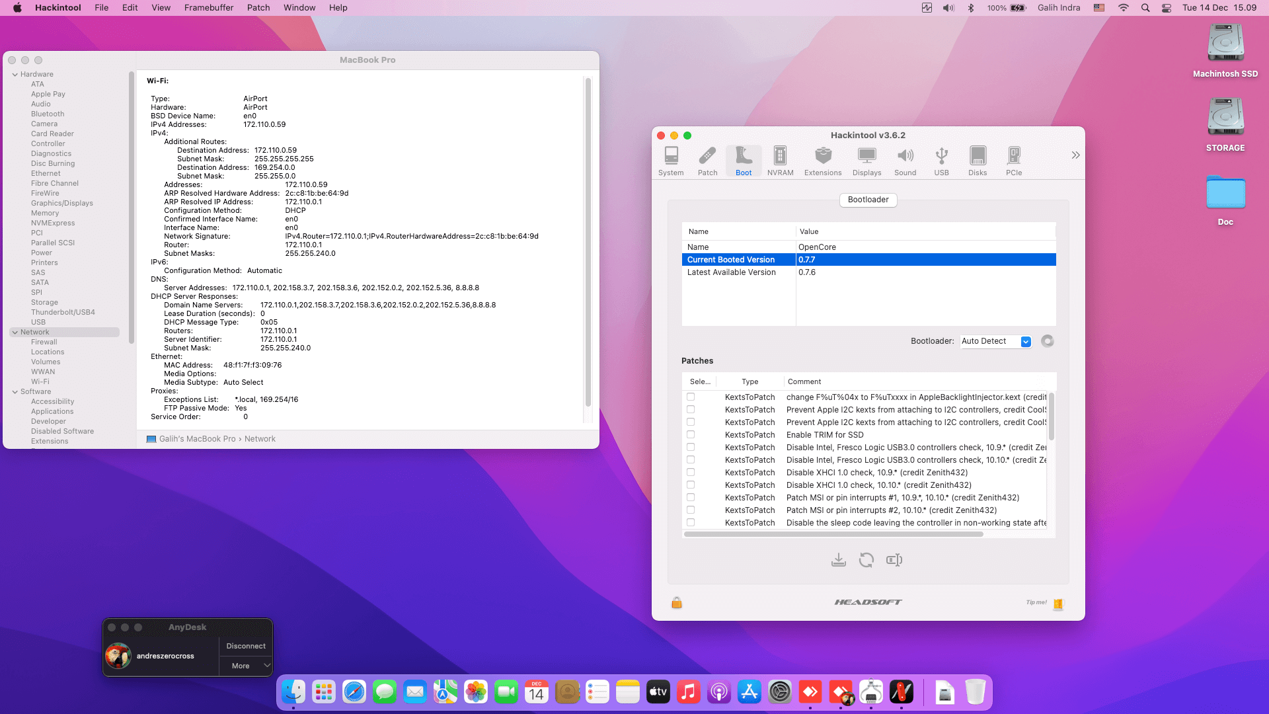Select Wi-Fi in System Information sidebar
Image resolution: width=1269 pixels, height=714 pixels.
[40, 382]
